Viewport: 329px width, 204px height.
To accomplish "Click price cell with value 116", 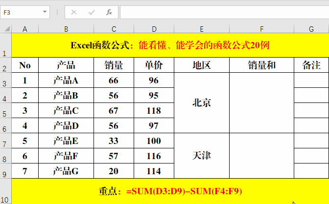I will coord(154,156).
